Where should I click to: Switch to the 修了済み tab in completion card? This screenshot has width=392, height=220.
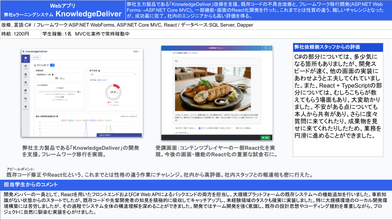pyautogui.click(x=93, y=80)
